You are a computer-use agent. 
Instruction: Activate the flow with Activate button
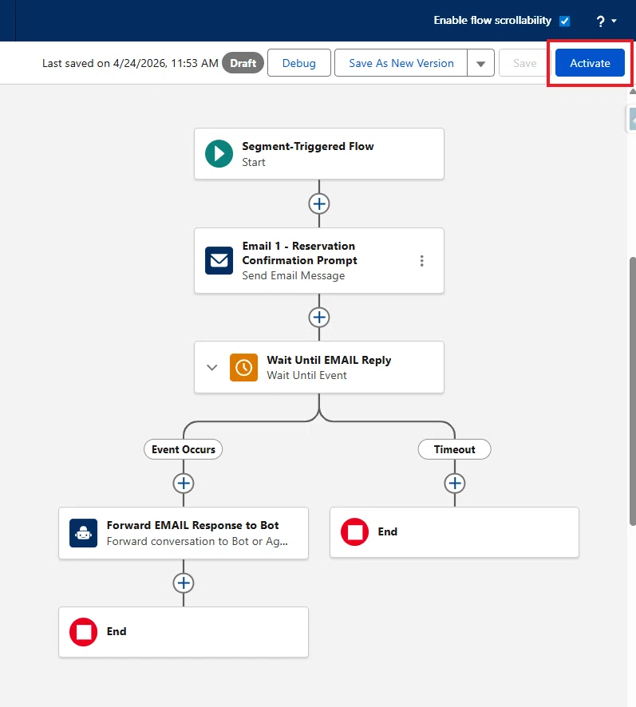[x=590, y=63]
